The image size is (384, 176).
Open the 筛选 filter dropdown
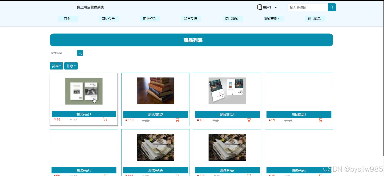[x=56, y=66]
